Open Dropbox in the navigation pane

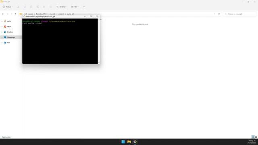(x=8, y=32)
